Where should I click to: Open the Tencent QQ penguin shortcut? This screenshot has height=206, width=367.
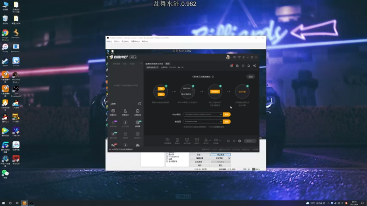(x=5, y=118)
